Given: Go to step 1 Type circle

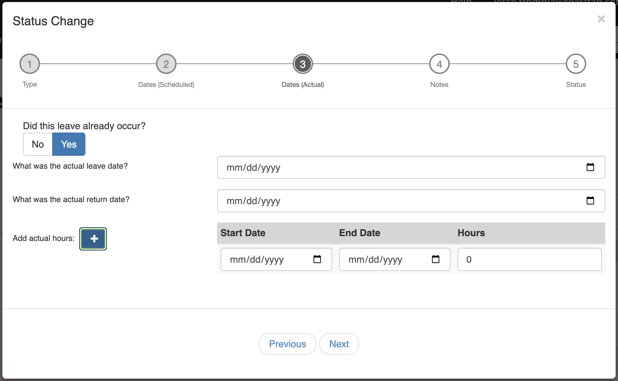Looking at the screenshot, I should [30, 64].
